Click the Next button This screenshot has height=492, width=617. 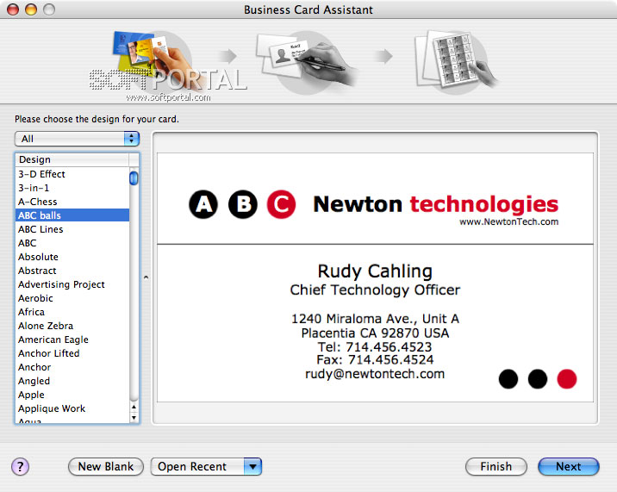(568, 467)
